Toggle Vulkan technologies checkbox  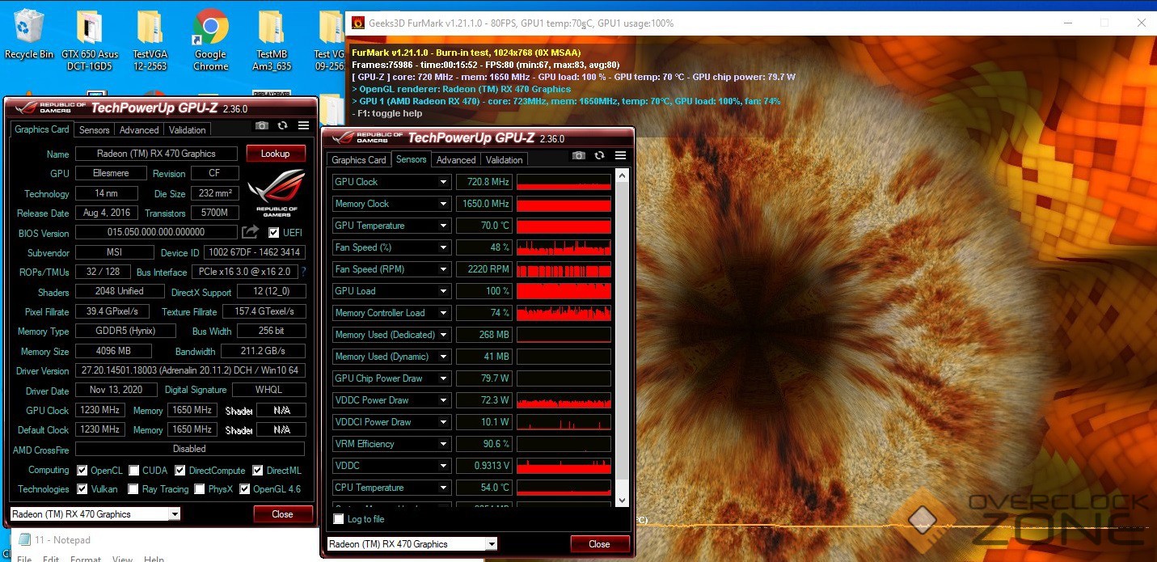(82, 489)
